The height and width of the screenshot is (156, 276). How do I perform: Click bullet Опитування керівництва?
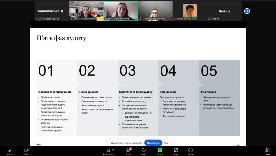pyautogui.click(x=94, y=101)
